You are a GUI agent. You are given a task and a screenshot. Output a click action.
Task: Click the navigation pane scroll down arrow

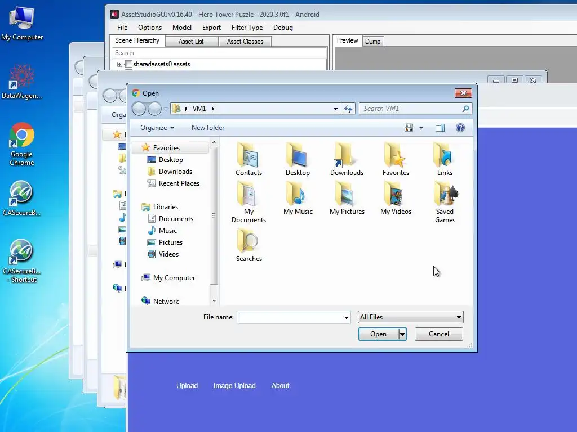(x=214, y=301)
